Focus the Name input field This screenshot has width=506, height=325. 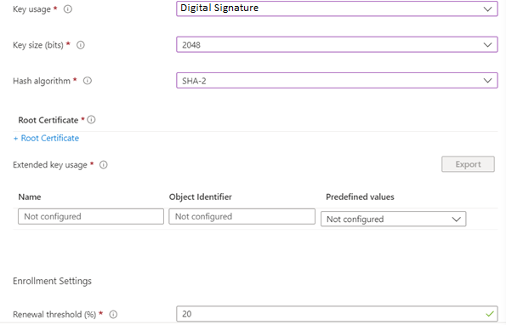(91, 216)
